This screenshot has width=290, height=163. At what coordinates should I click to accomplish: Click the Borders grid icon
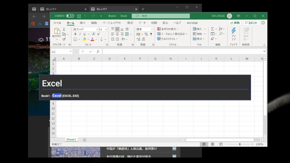point(75,39)
